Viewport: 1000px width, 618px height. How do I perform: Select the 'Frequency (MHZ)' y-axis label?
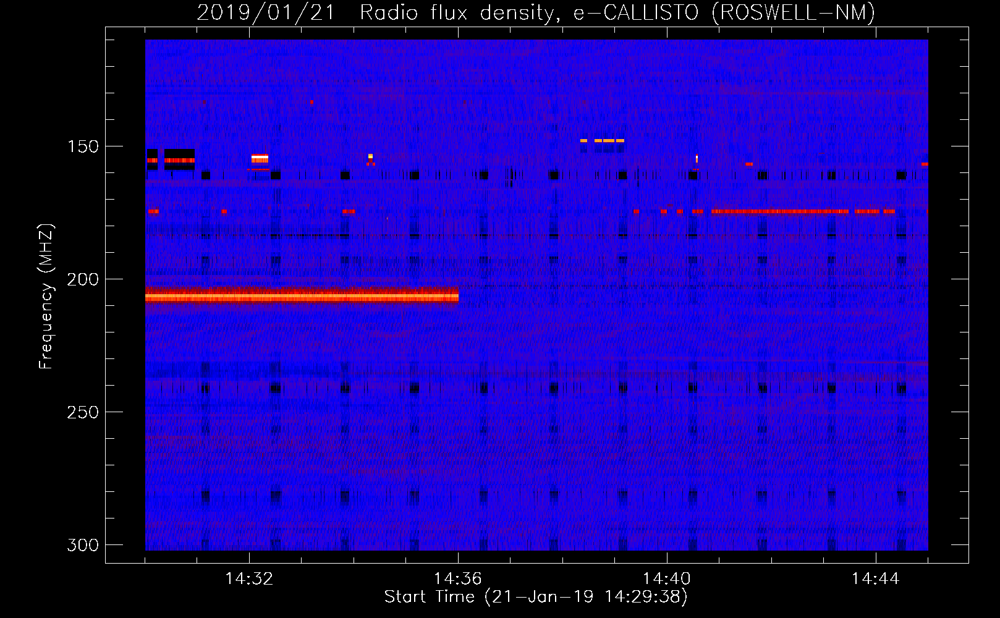point(46,296)
